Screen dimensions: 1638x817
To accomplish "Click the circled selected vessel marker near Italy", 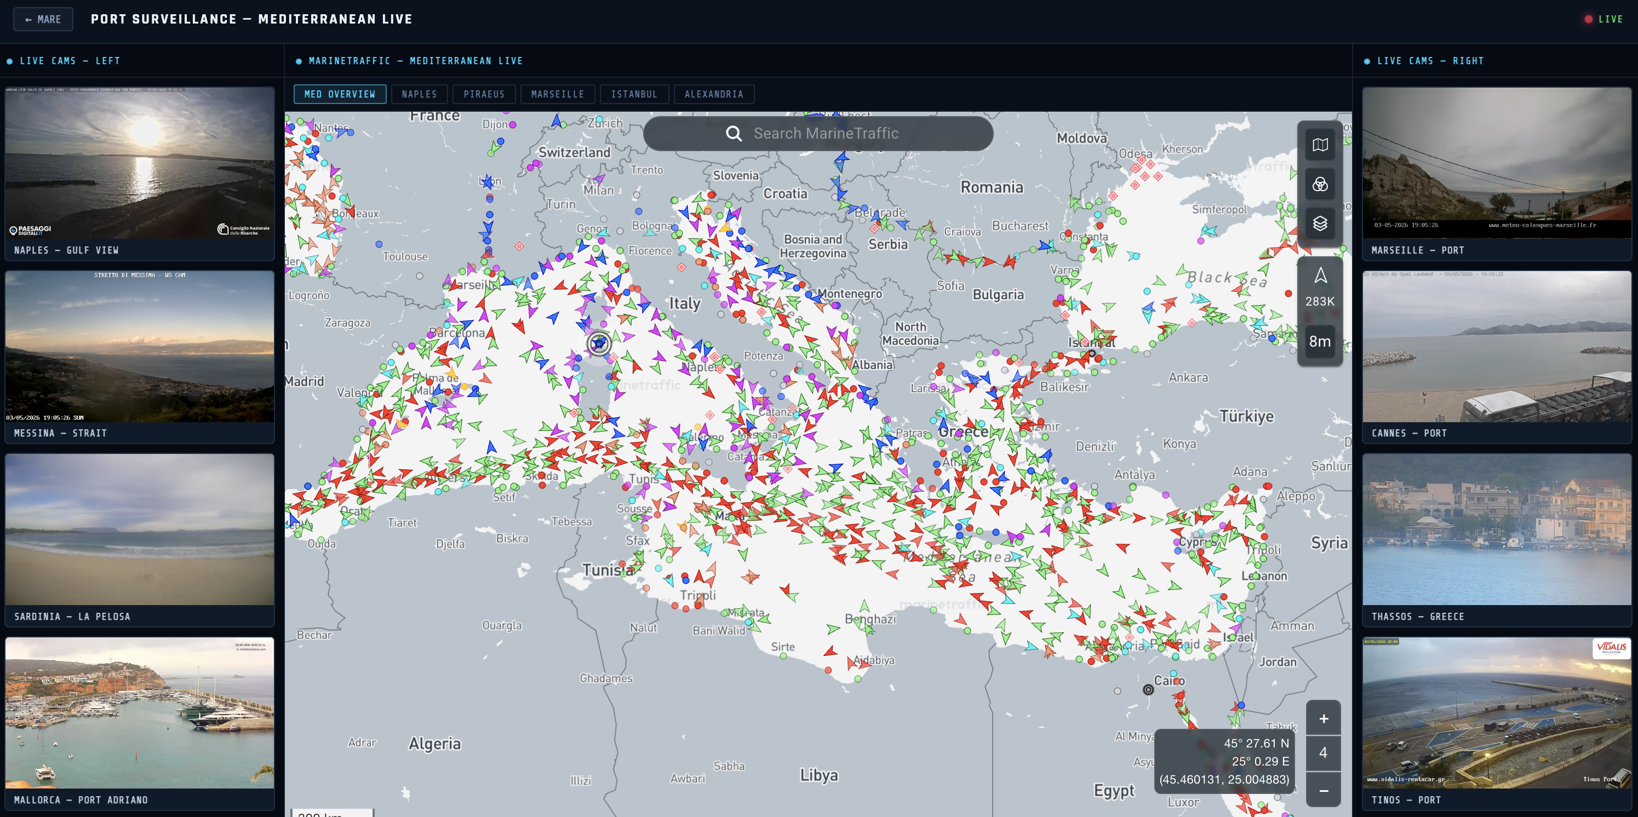I will [598, 343].
